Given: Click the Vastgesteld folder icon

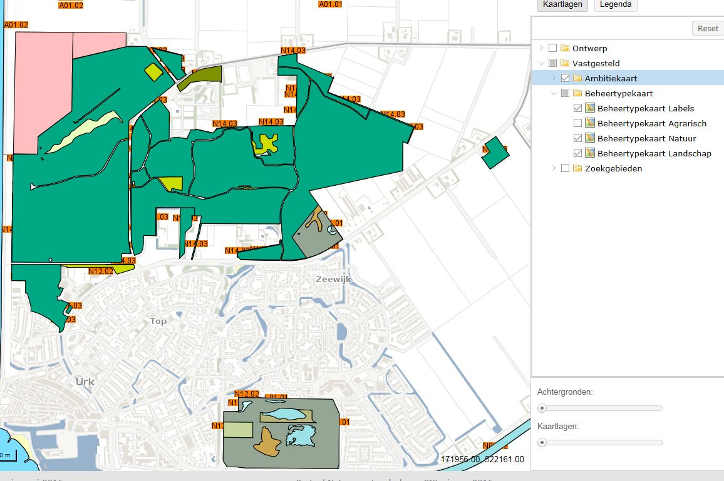Looking at the screenshot, I should (x=565, y=63).
